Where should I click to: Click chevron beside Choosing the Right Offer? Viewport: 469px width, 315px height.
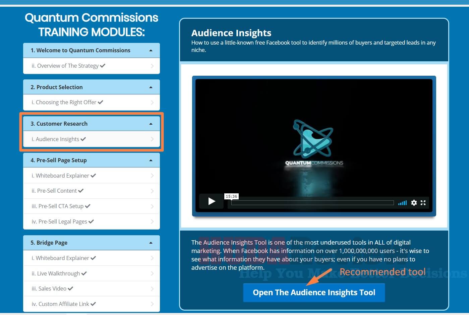(x=152, y=103)
